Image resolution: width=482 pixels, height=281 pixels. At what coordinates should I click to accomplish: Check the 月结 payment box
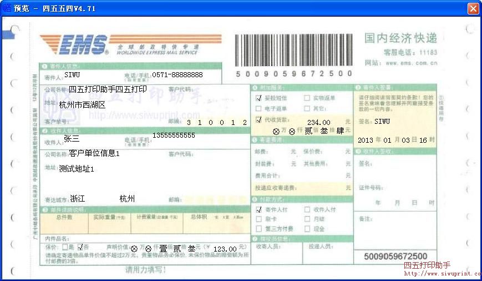pyautogui.click(x=307, y=219)
